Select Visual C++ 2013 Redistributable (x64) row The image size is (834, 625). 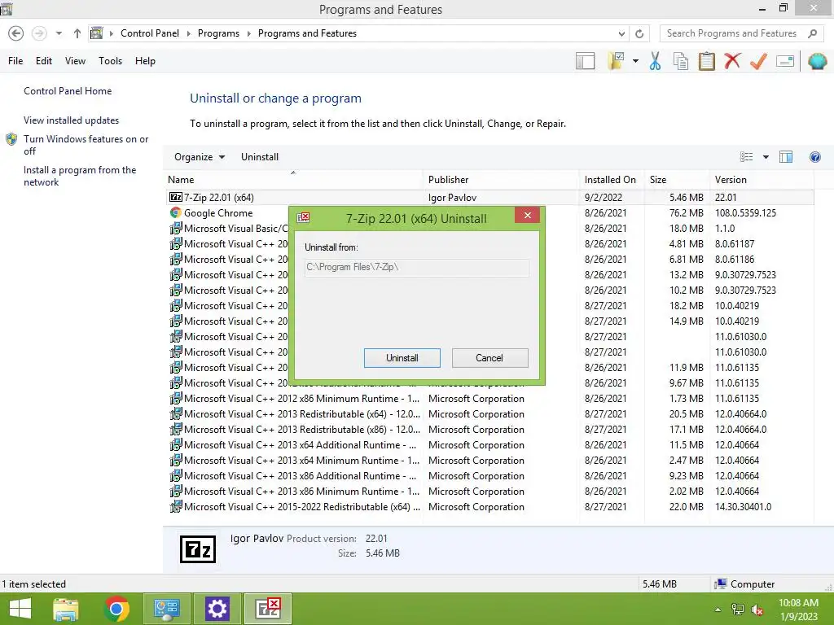489,414
